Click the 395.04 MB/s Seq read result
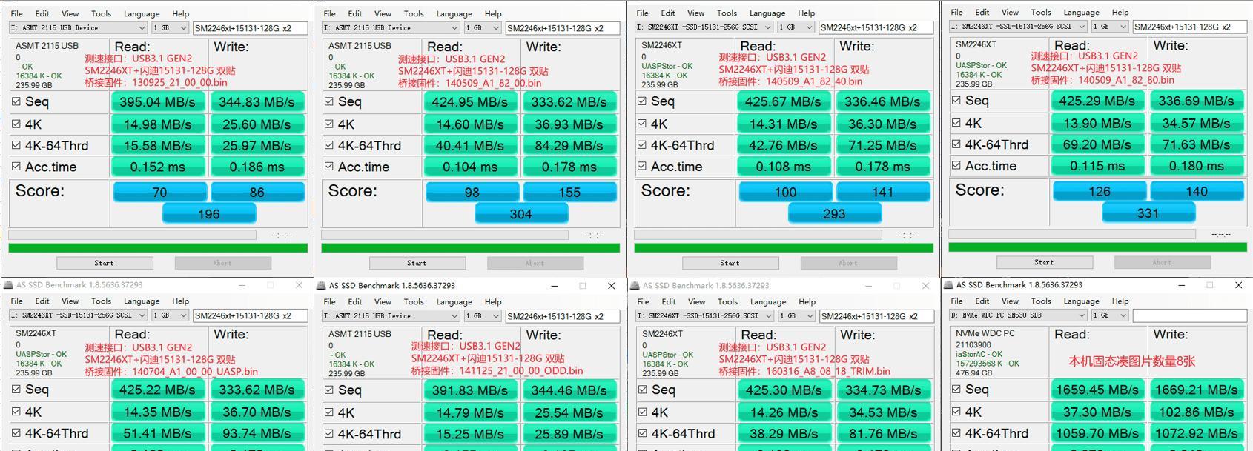Viewport: 1253px width, 451px height. pyautogui.click(x=158, y=102)
